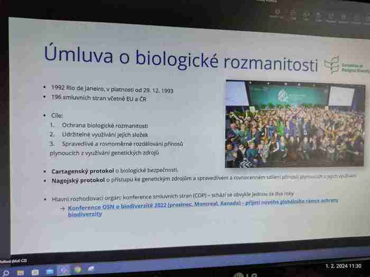
Task: Click 'Ochrana biologické rozmanitosti' list item
Action: click(105, 126)
